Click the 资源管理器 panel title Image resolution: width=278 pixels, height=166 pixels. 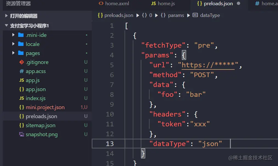click(18, 3)
